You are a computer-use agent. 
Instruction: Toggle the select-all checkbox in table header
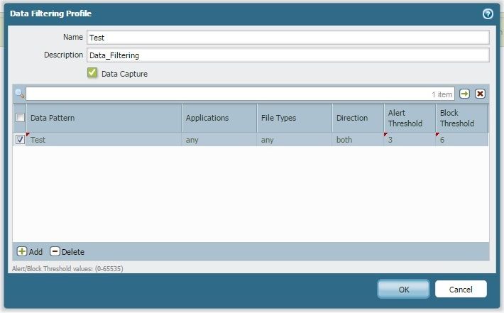pos(21,118)
